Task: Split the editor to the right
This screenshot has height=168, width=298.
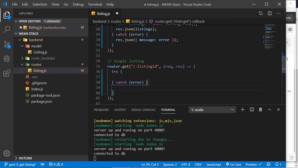Action: pyautogui.click(x=270, y=14)
